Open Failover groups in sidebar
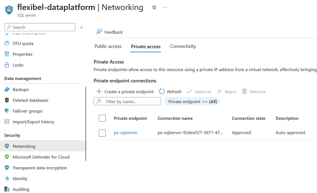The width and height of the screenshot is (317, 193). 27,111
